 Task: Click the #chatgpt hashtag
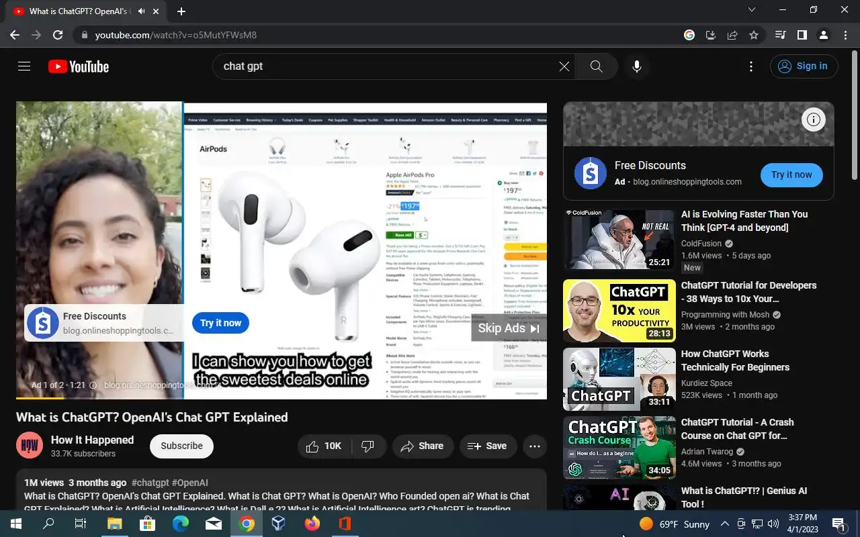tap(150, 483)
